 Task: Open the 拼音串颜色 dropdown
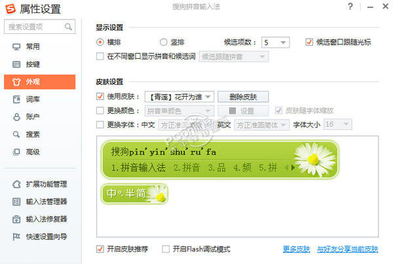click(179, 110)
